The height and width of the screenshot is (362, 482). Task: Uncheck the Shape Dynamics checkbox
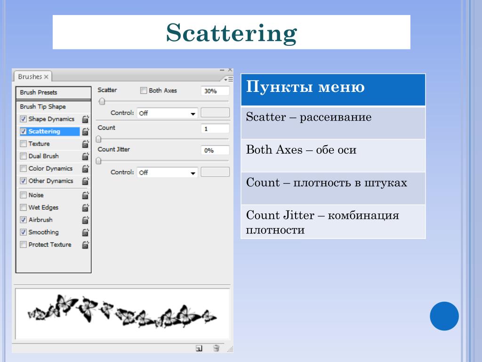click(23, 119)
